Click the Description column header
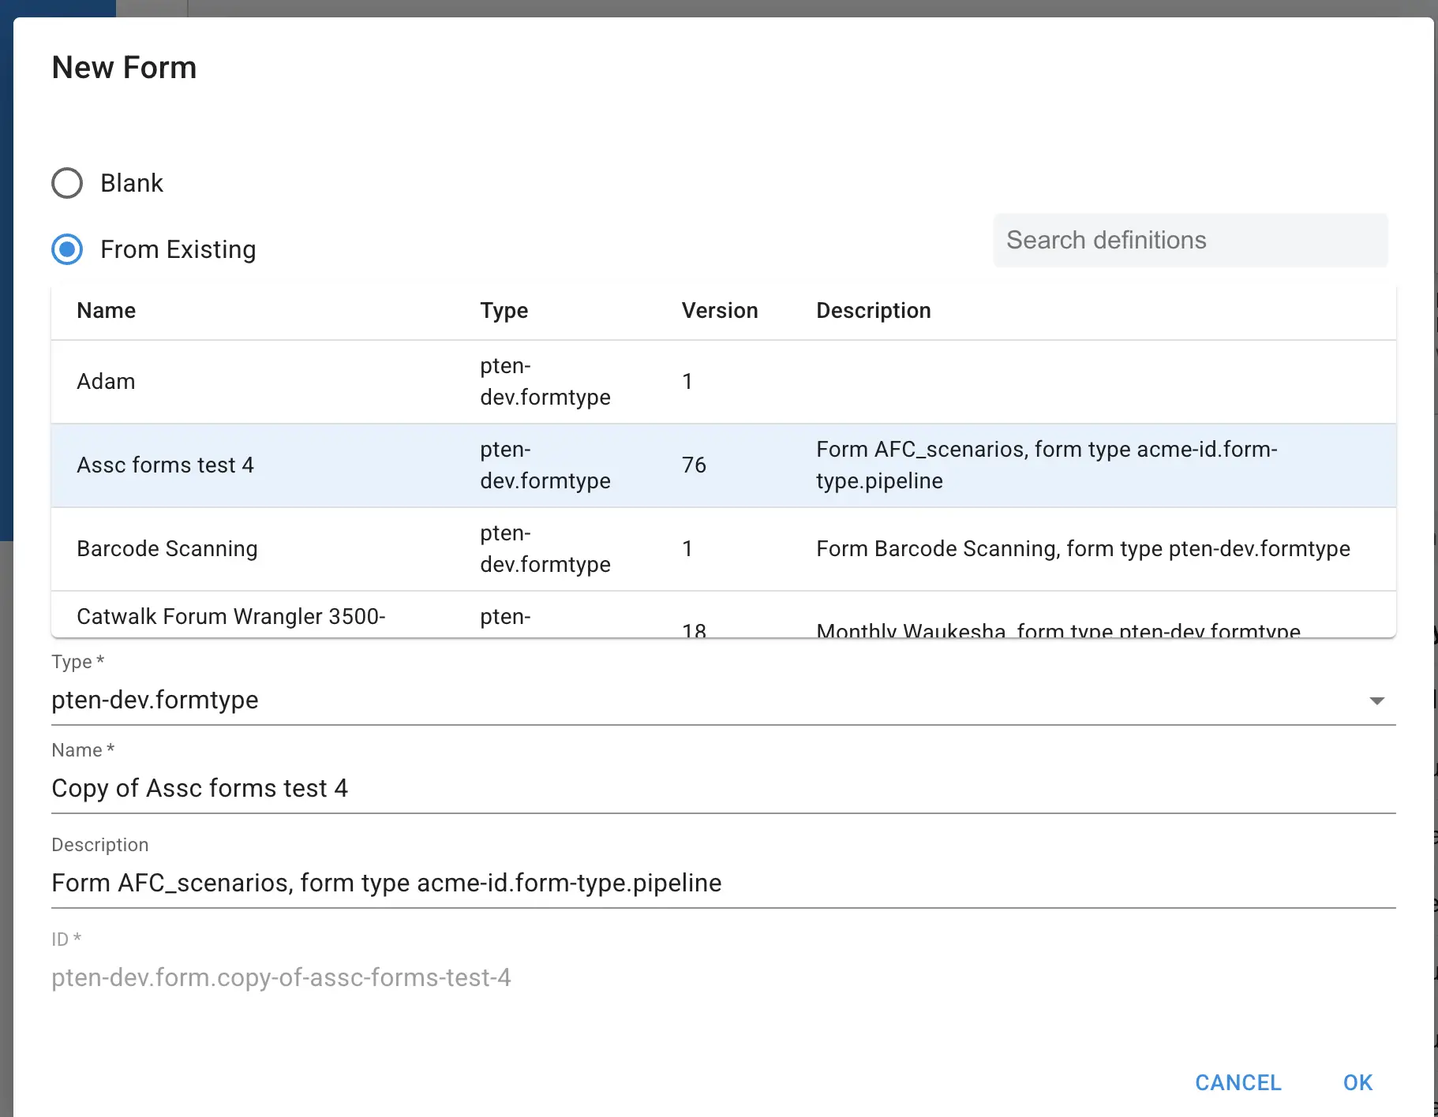This screenshot has width=1438, height=1117. (873, 311)
